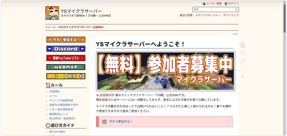Click the YS server logo avatar

[52, 13]
